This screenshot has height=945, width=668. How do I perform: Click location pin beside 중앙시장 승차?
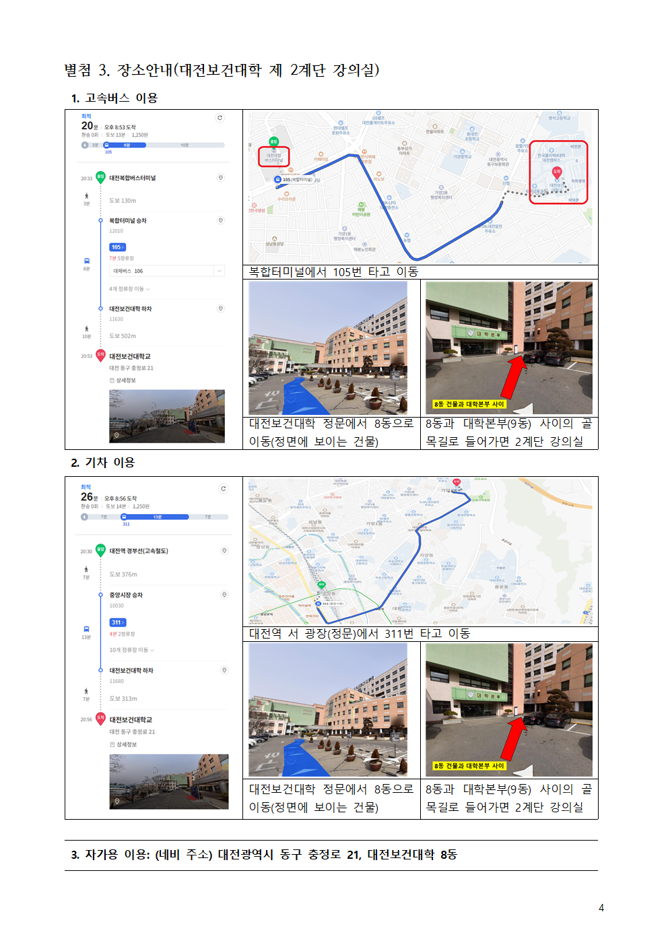click(224, 595)
